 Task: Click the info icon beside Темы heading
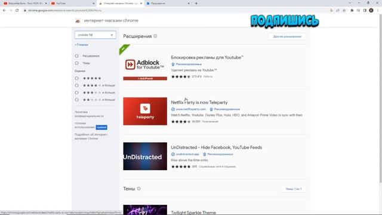[x=139, y=189]
